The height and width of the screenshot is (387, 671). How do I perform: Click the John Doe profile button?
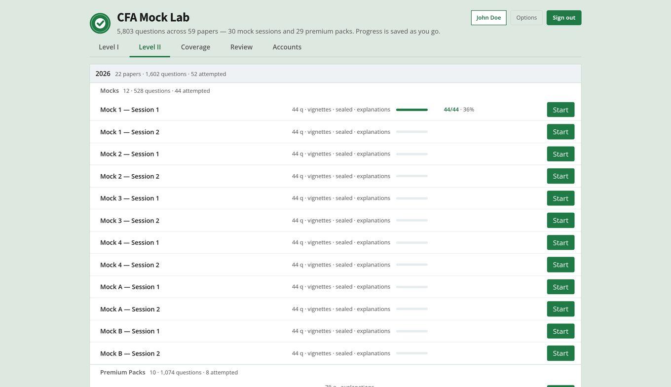(488, 18)
